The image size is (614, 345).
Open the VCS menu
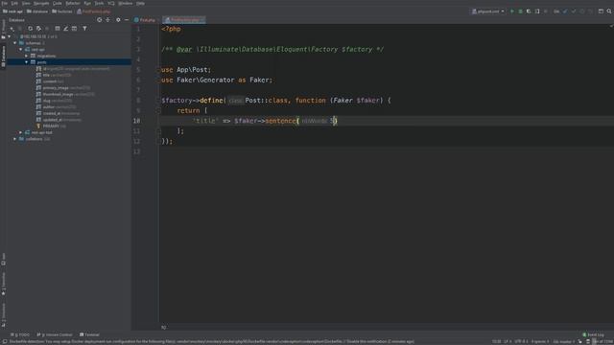[111, 3]
